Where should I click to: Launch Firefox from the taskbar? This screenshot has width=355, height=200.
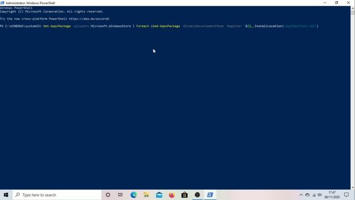[171, 195]
